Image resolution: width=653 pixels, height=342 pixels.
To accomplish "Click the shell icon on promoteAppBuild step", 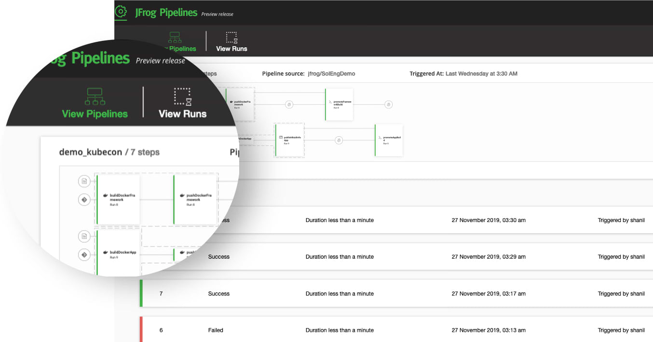I will click(x=380, y=137).
